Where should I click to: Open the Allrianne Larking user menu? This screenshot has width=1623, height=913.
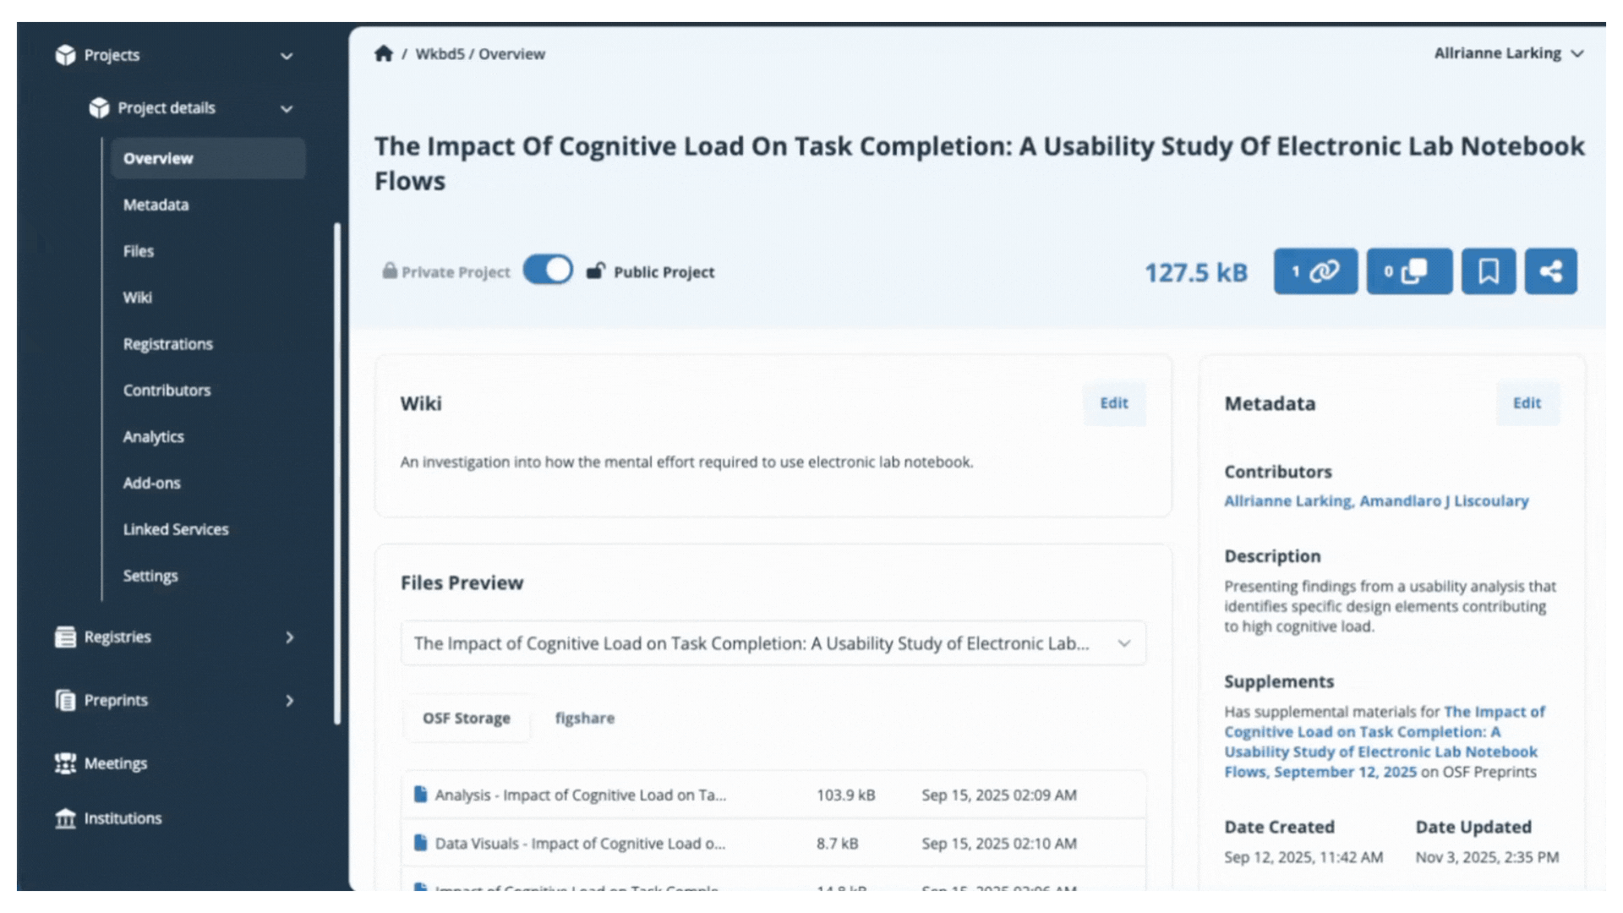[1508, 53]
